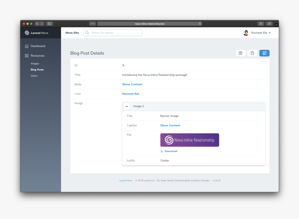This screenshot has width=299, height=219.
Task: Click the first trash delete button
Action: coord(241,53)
